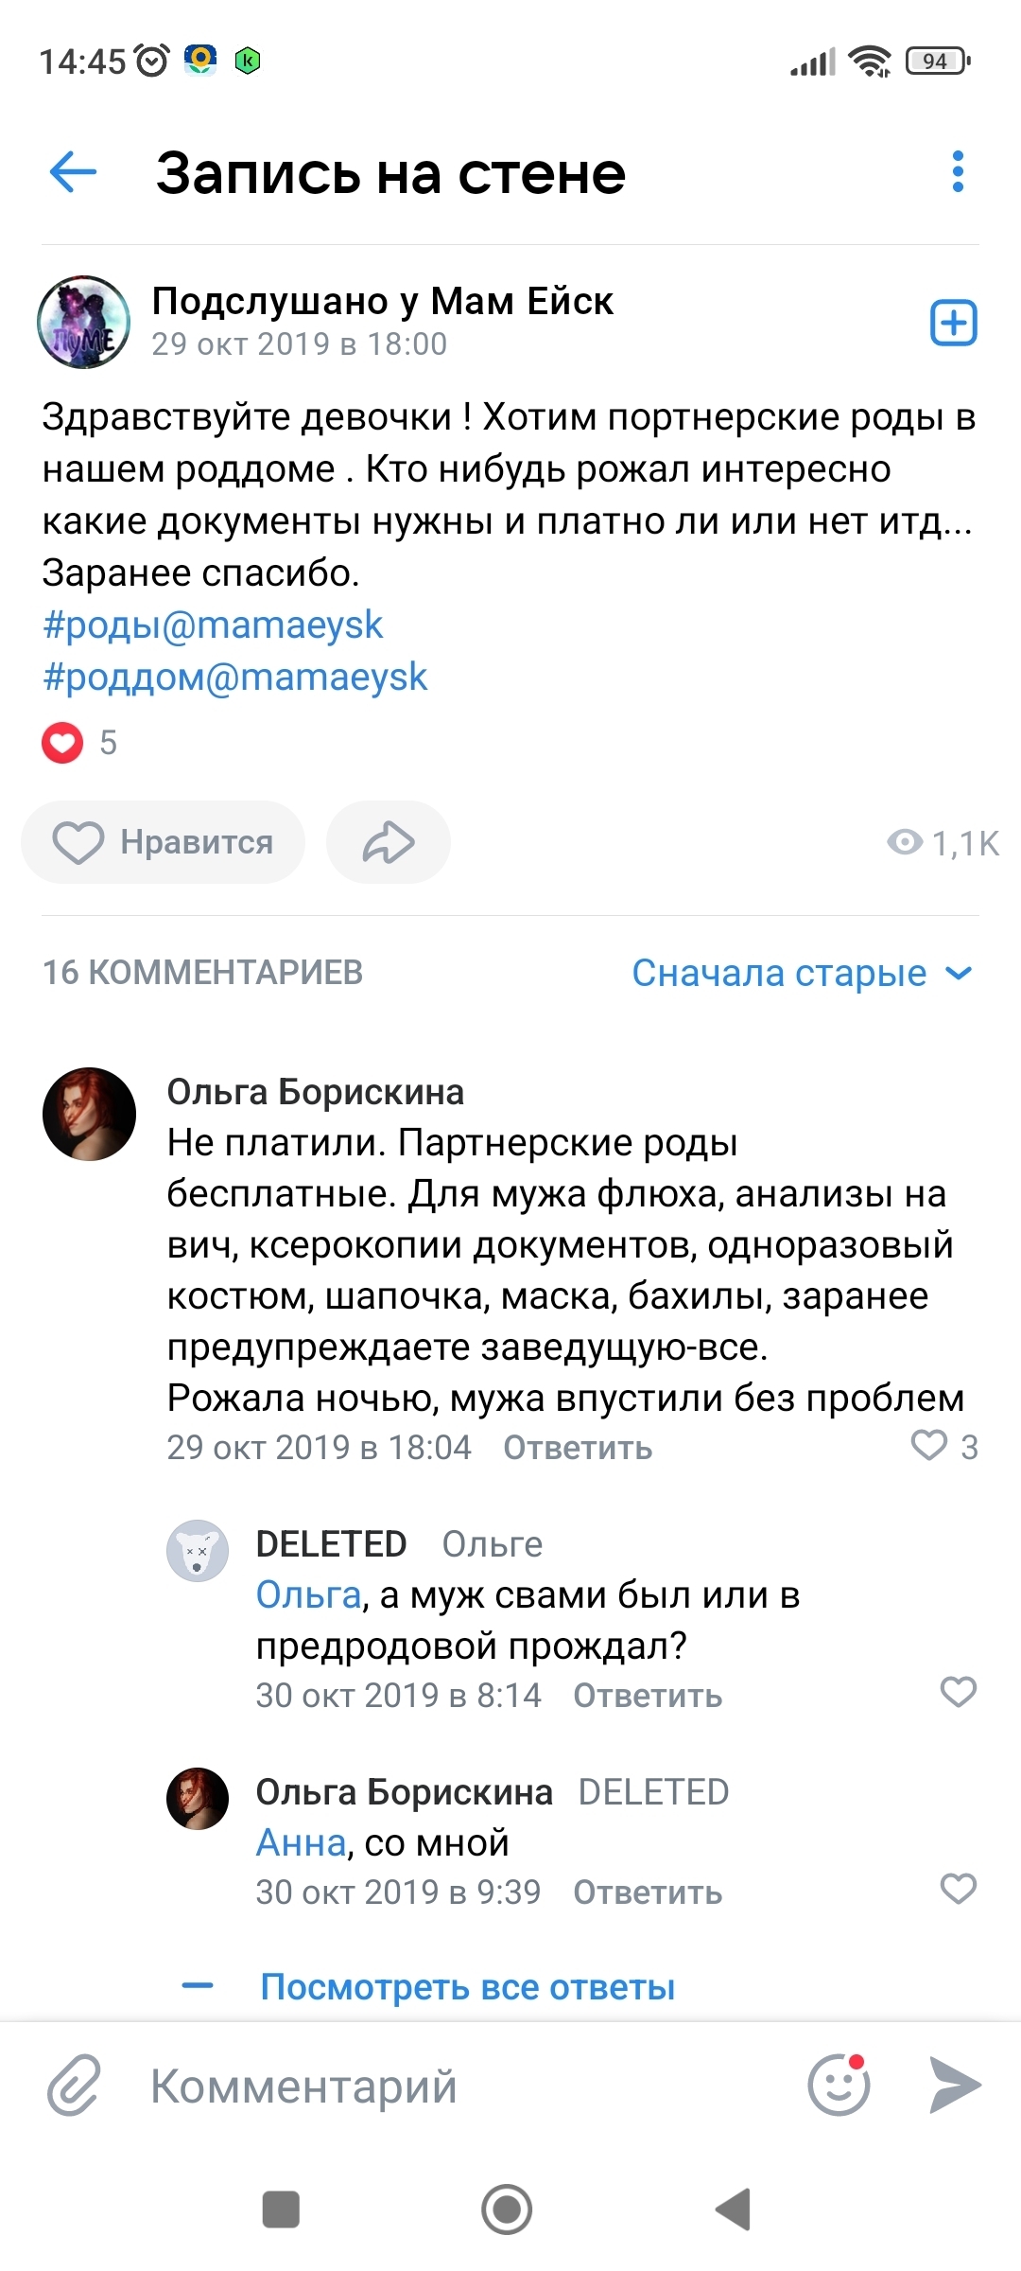1021x2271 pixels.
Task: Like the DELETED user's reply
Action: 958,1692
